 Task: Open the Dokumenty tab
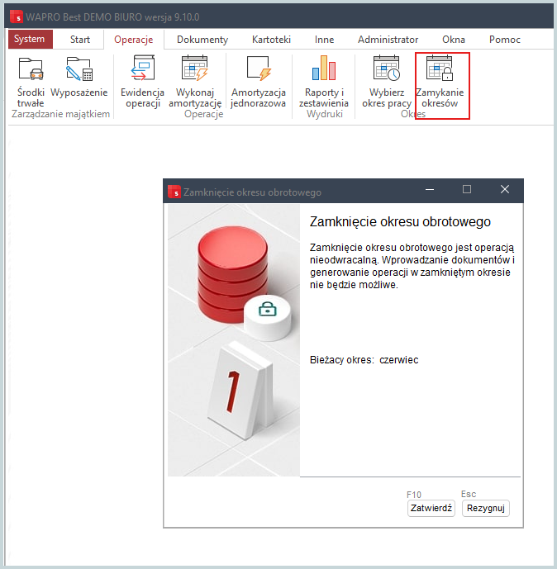click(202, 39)
